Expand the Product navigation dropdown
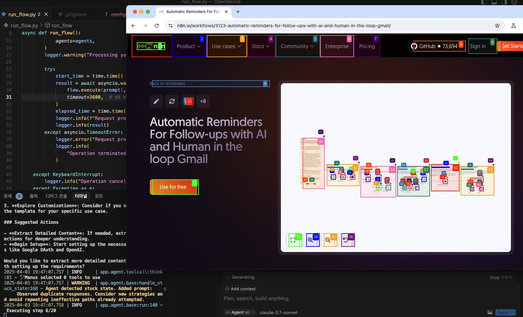 click(189, 46)
